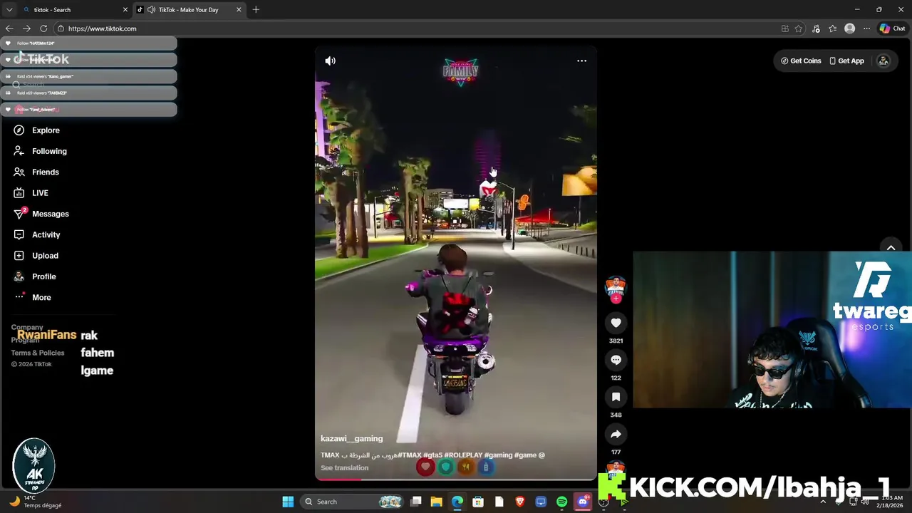912x513 pixels.
Task: Share the video with the arrow icon
Action: pos(616,434)
